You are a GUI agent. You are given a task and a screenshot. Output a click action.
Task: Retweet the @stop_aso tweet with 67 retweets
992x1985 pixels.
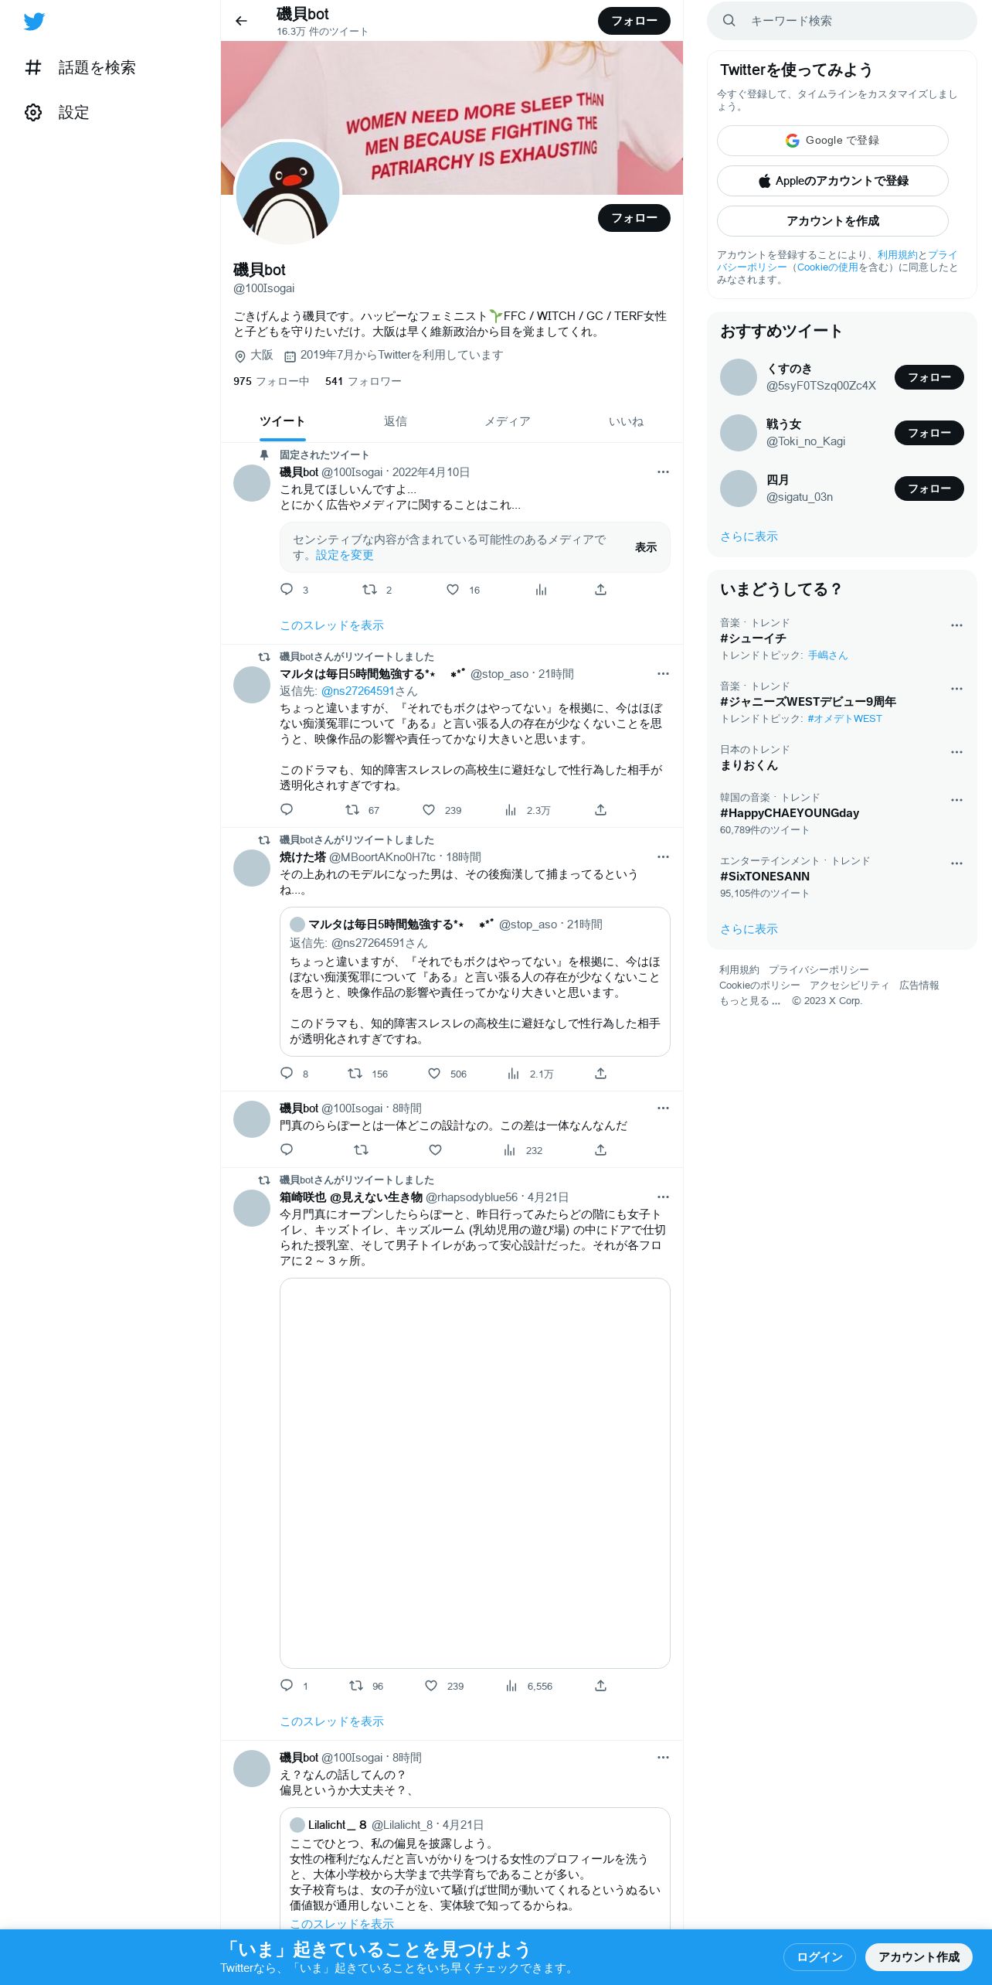click(x=352, y=809)
